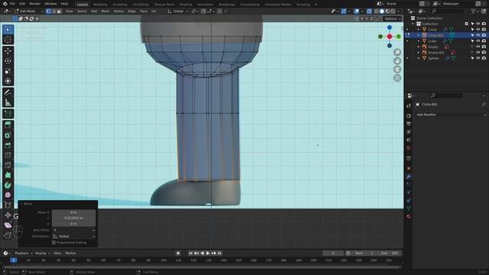Open Orientation Global dropdown in Move panel

74,236
